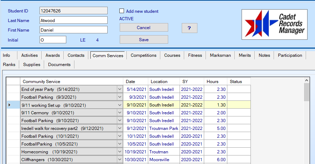Expand the Homecoming service dropdown arrow
Screen dimensions: 315x164
(x=120, y=152)
